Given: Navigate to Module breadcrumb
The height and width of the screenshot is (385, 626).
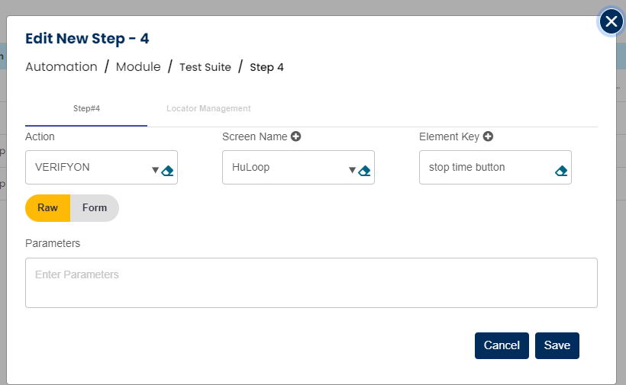Looking at the screenshot, I should pyautogui.click(x=138, y=67).
